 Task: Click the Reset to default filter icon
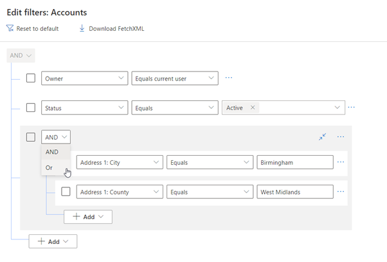tap(10, 28)
